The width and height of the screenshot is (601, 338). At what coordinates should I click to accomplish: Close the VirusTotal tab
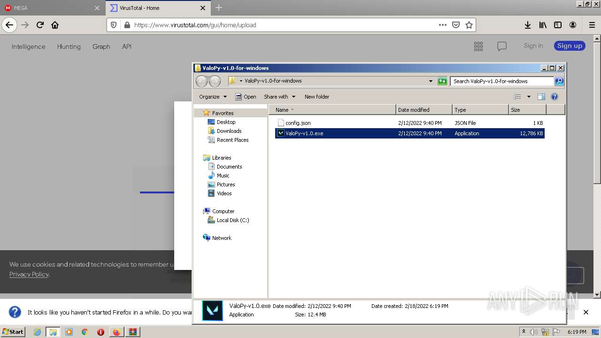[x=203, y=8]
